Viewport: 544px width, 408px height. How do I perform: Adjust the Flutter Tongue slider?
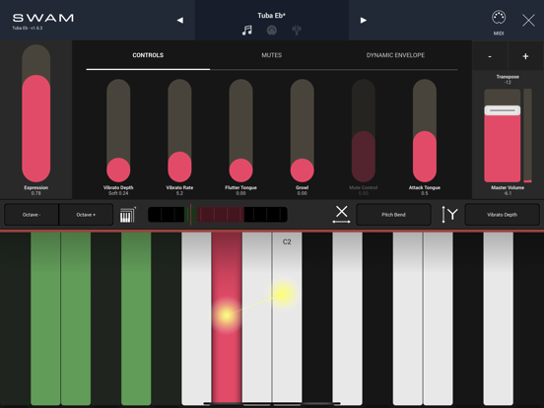(240, 130)
